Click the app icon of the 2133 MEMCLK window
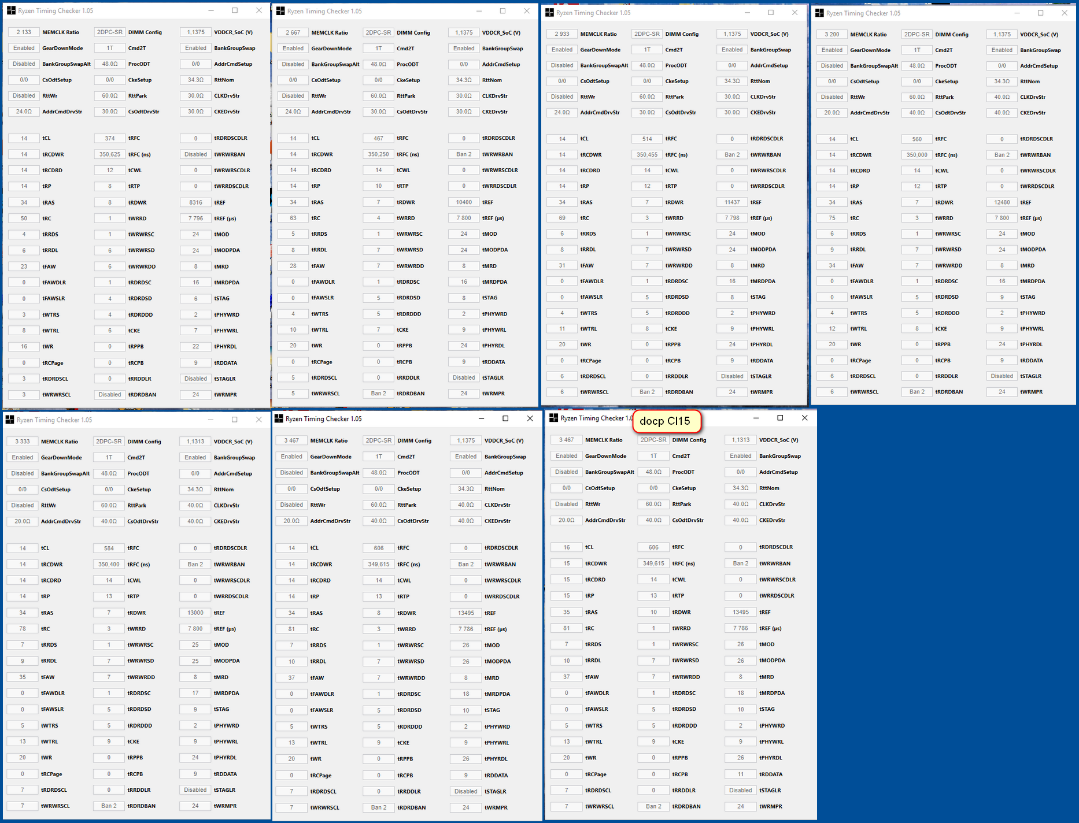The image size is (1079, 823). (x=11, y=10)
